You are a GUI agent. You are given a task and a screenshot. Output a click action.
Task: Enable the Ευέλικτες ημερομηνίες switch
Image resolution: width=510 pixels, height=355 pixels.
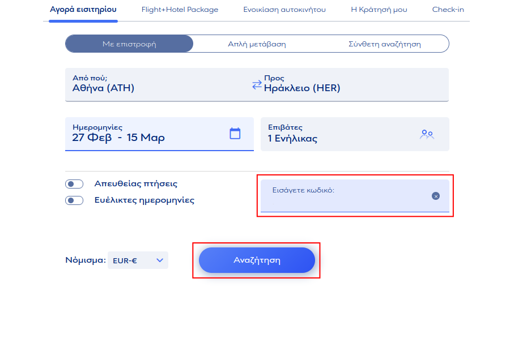(74, 200)
